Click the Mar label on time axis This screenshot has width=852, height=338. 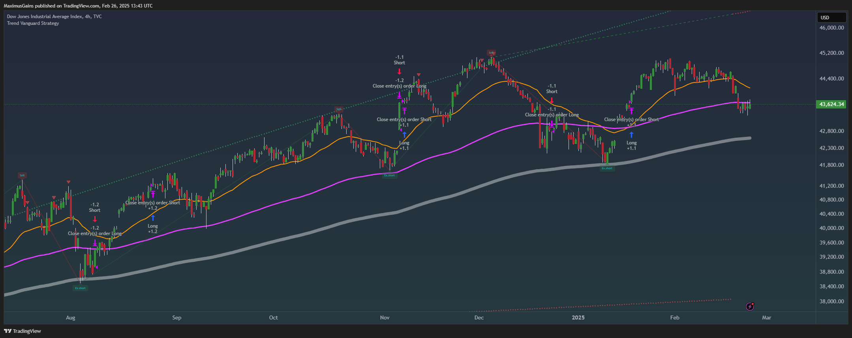(x=766, y=317)
